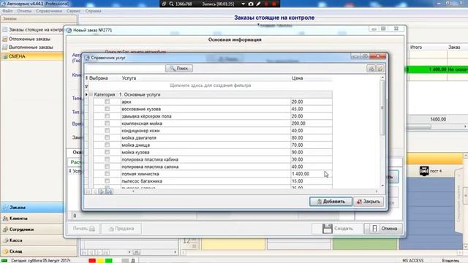Tick the checkbox for воскование кузова

107,109
